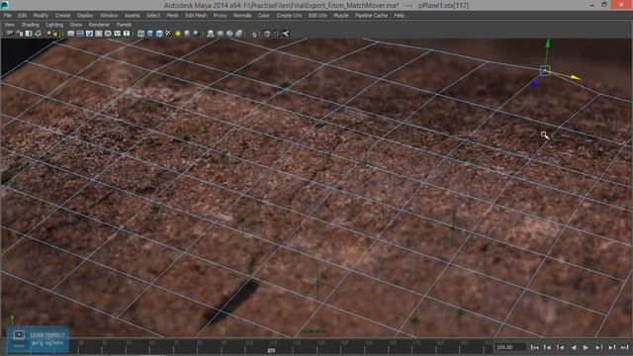Screen dimensions: 633x356
Task: Click the Image Plane icon
Action: coord(38,34)
